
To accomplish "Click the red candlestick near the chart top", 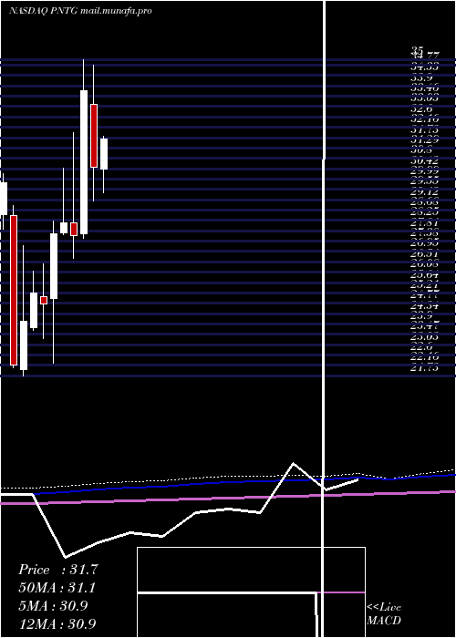I will point(94,136).
